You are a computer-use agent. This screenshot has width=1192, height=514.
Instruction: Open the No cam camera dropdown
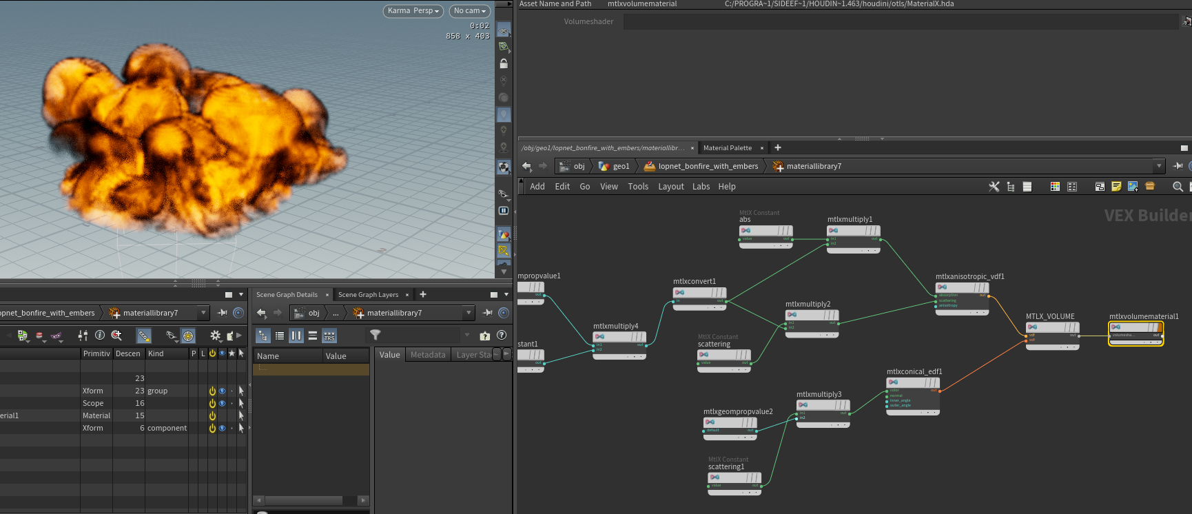click(469, 11)
